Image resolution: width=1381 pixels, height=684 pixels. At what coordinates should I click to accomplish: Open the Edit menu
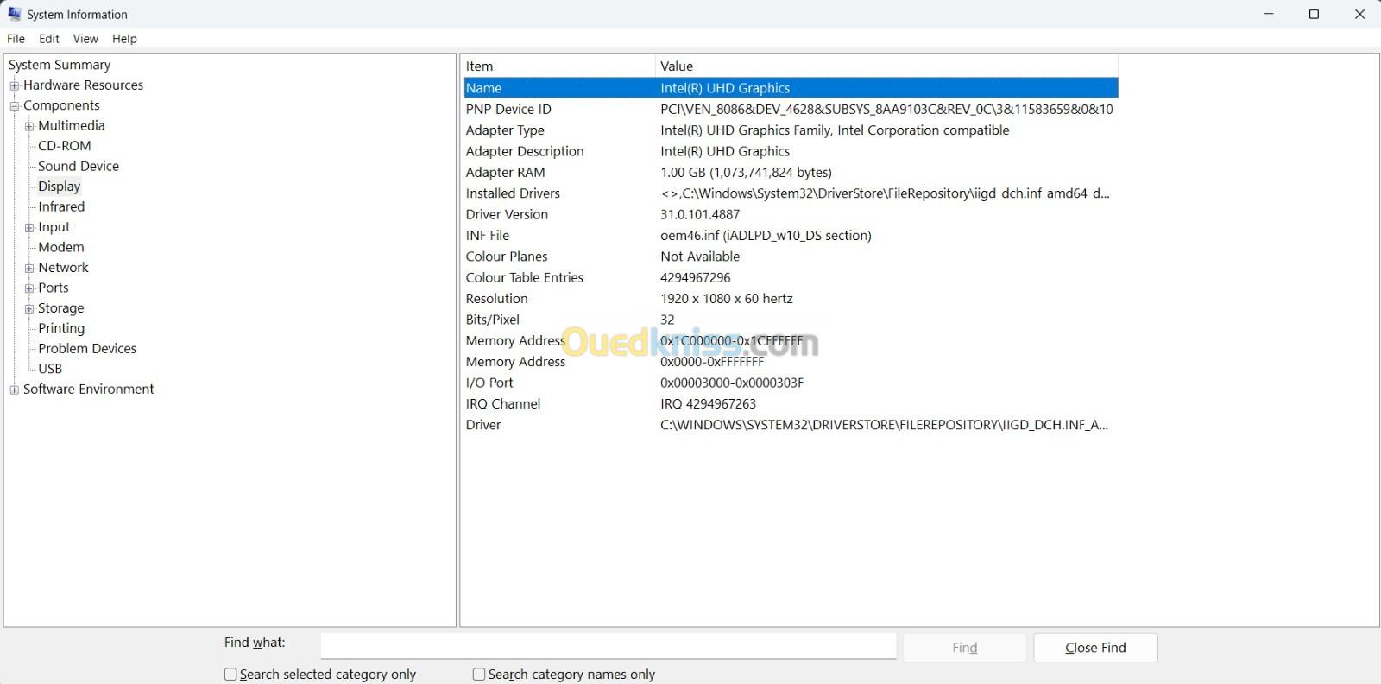pyautogui.click(x=49, y=39)
